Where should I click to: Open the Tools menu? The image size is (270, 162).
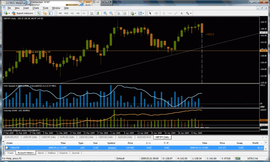click(x=45, y=8)
